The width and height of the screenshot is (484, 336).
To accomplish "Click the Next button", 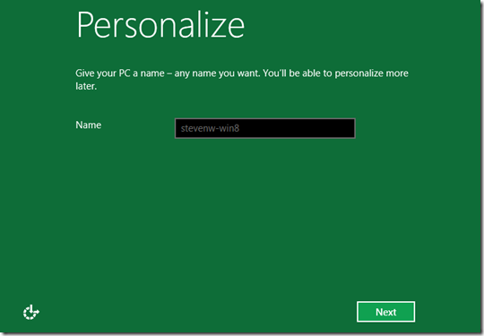I will pyautogui.click(x=385, y=312).
